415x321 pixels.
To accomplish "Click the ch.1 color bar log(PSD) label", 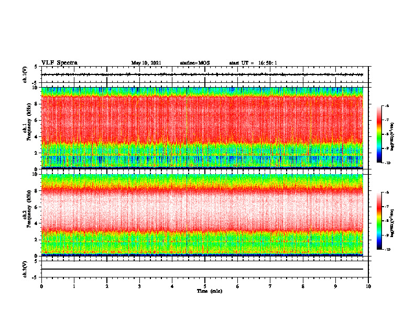I will click(392, 137).
